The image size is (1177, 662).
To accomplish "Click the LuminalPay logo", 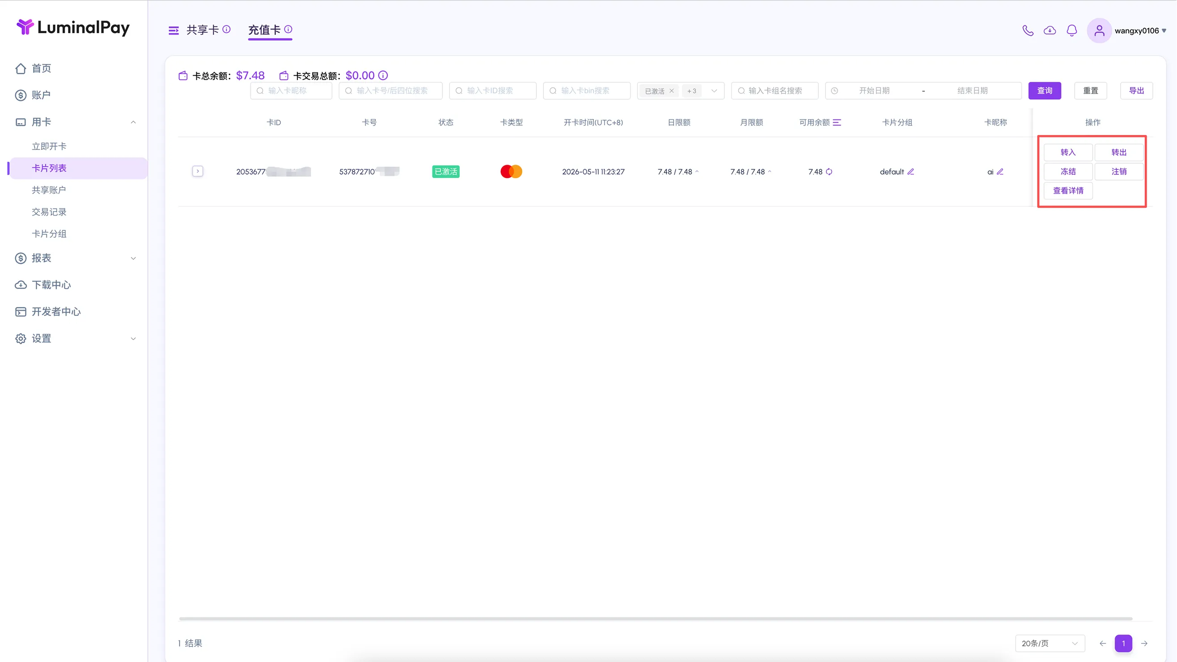I will (x=73, y=27).
